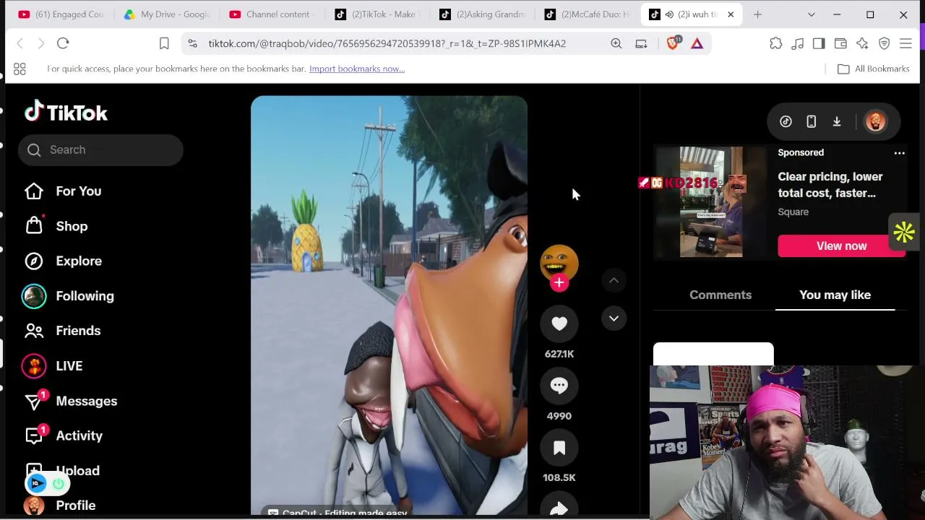Viewport: 925px width, 520px height.
Task: Open the browser extensions puzzle icon
Action: [776, 43]
